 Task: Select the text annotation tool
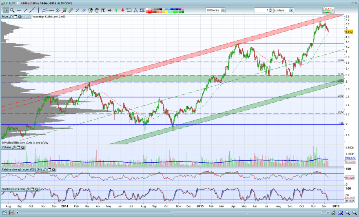coord(103,10)
